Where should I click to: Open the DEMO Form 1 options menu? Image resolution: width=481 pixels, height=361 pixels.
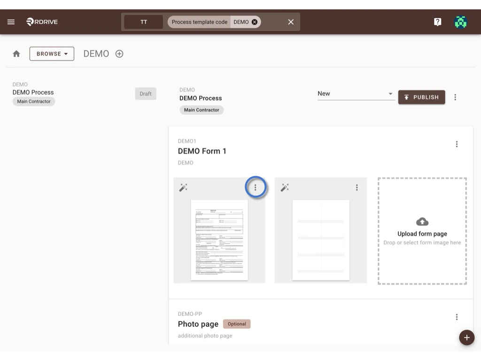pyautogui.click(x=457, y=144)
